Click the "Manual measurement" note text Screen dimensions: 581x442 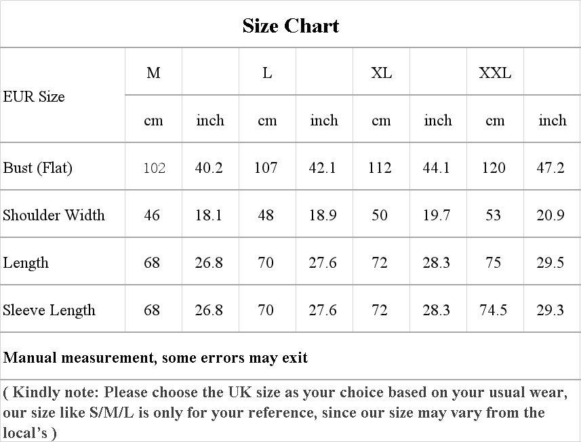[x=155, y=357]
